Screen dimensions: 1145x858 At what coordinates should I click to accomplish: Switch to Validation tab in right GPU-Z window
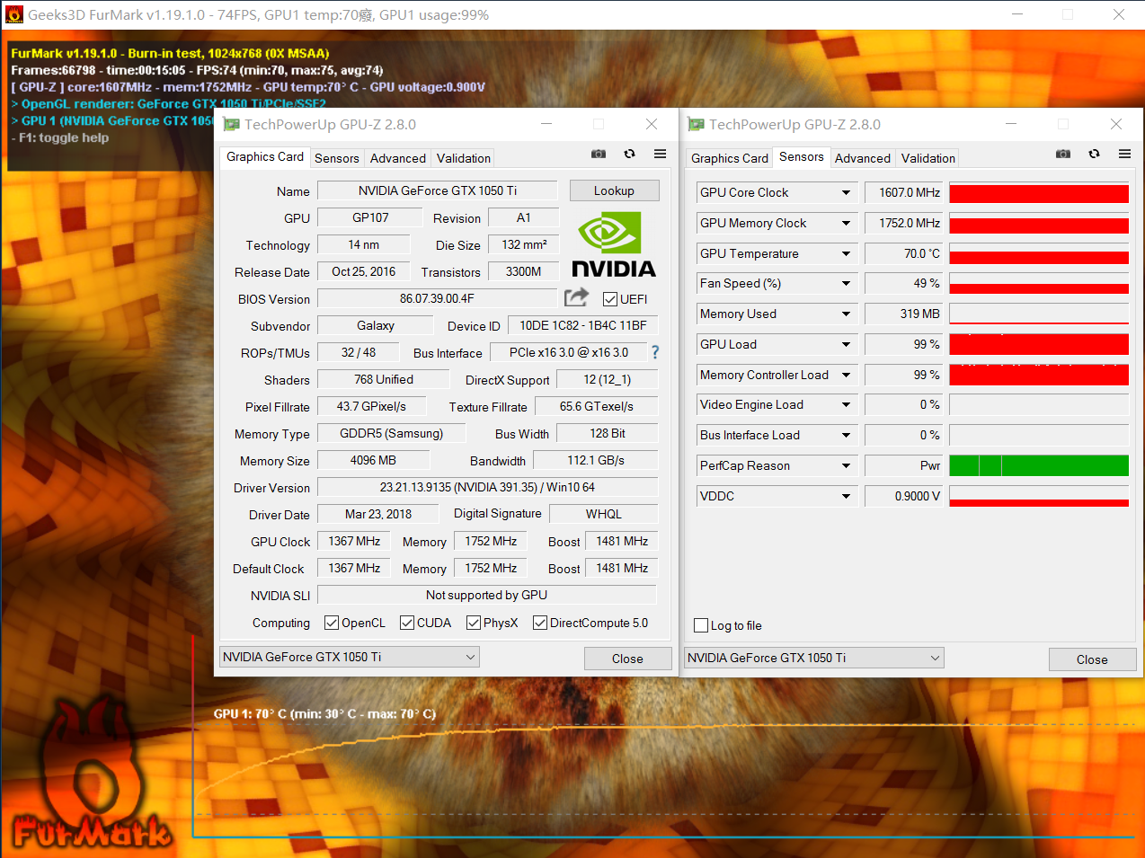tap(928, 158)
